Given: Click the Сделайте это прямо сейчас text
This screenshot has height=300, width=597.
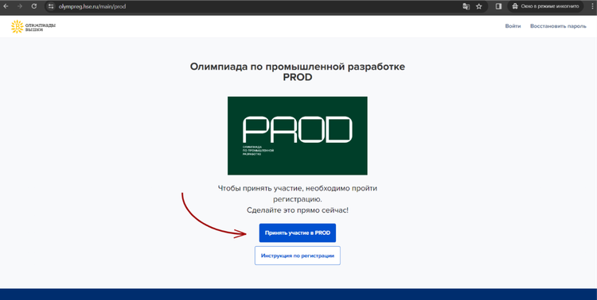Looking at the screenshot, I should [298, 210].
